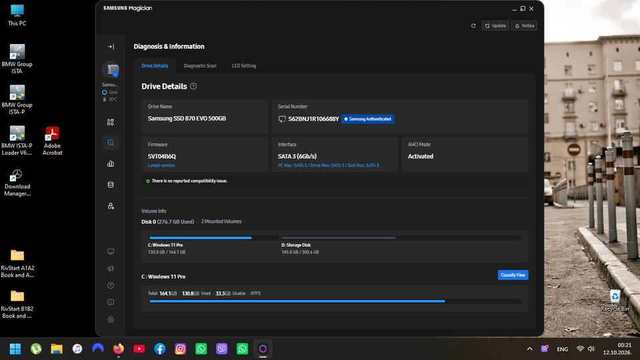
Task: Open the taskbar clock showing 00:21
Action: click(617, 349)
